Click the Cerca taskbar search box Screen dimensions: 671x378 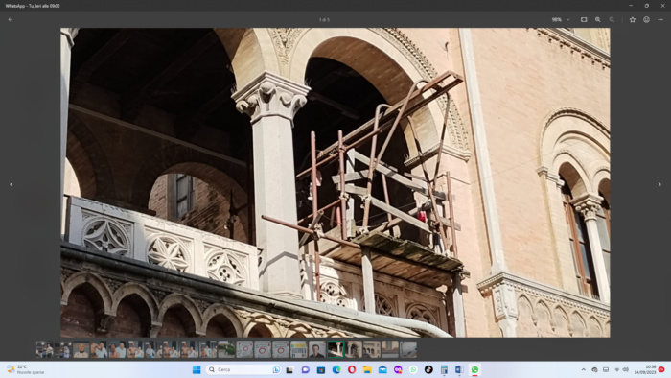click(243, 370)
